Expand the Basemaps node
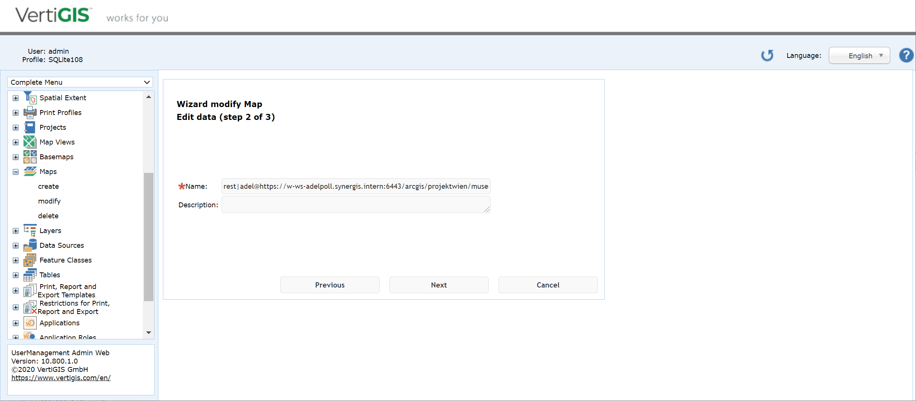 (16, 157)
